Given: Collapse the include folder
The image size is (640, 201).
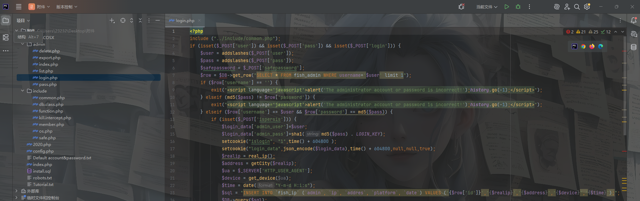Looking at the screenshot, I should point(23,91).
